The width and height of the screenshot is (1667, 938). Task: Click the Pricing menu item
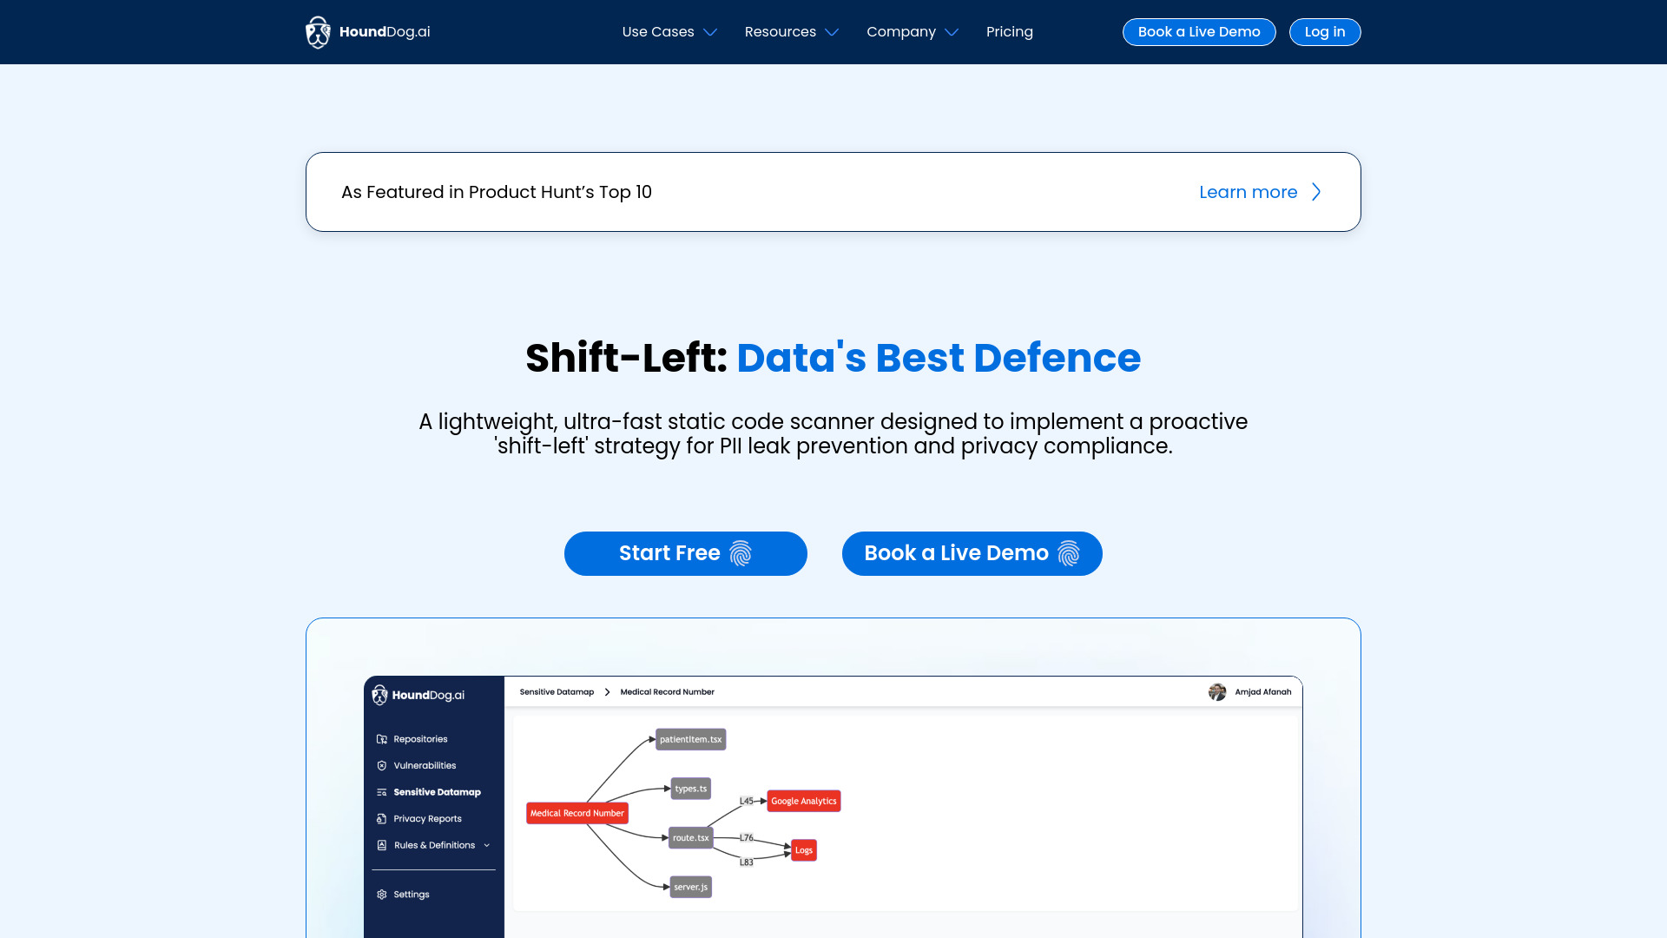(x=1010, y=32)
